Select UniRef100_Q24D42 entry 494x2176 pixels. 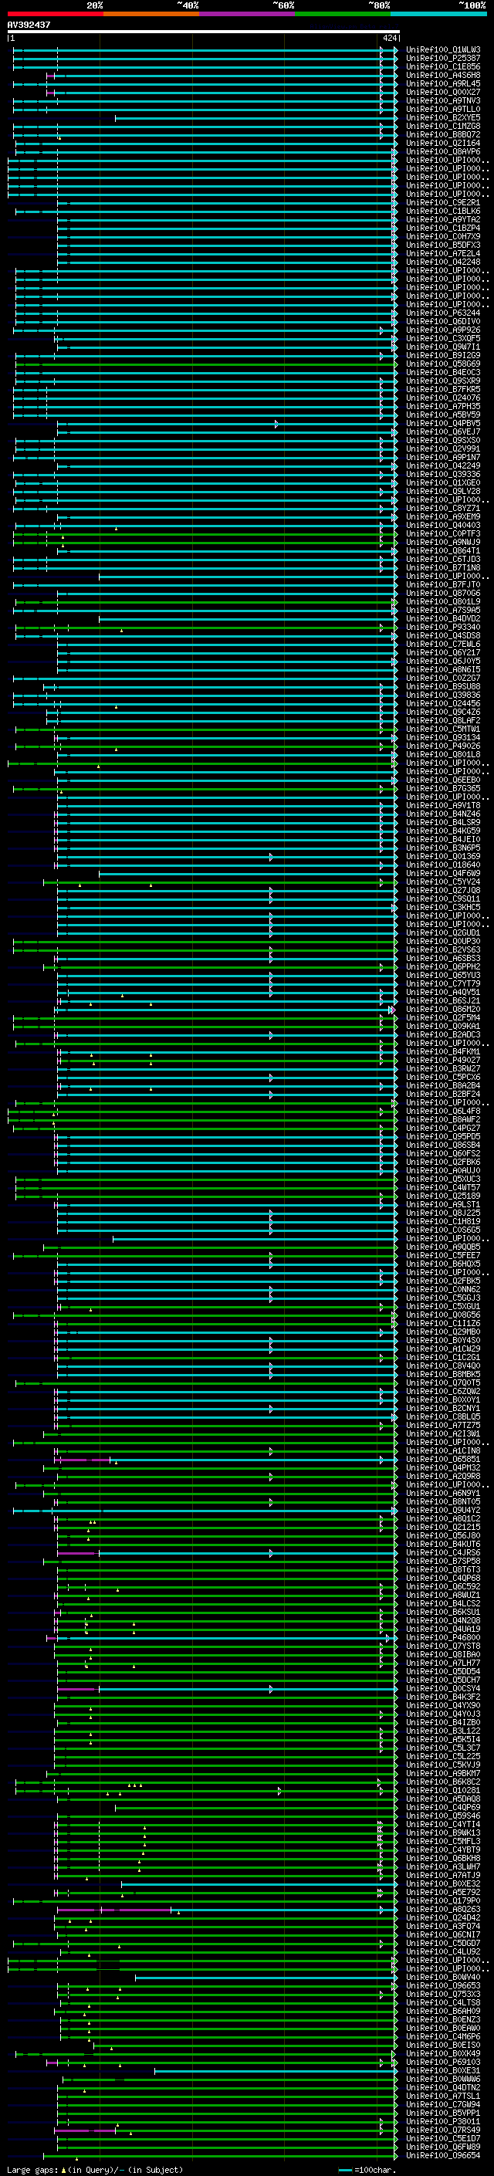[442, 1917]
